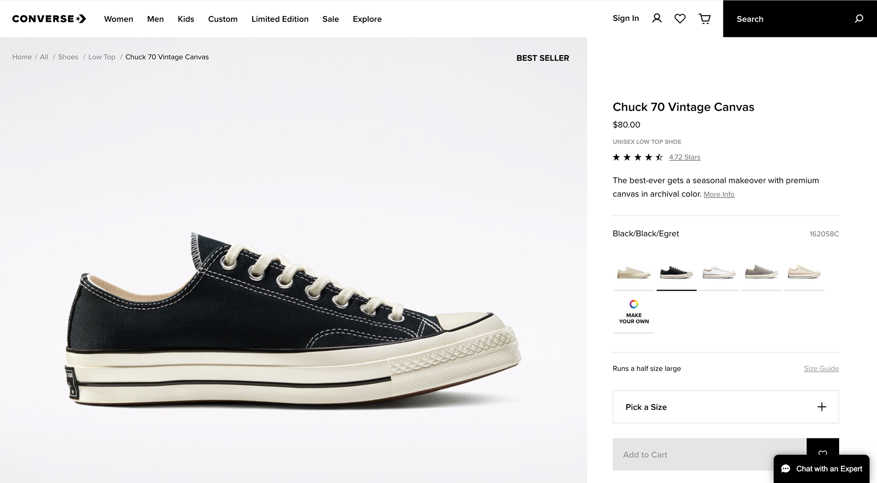Open the shopping cart icon
Screen dimensions: 877x483
click(x=705, y=19)
